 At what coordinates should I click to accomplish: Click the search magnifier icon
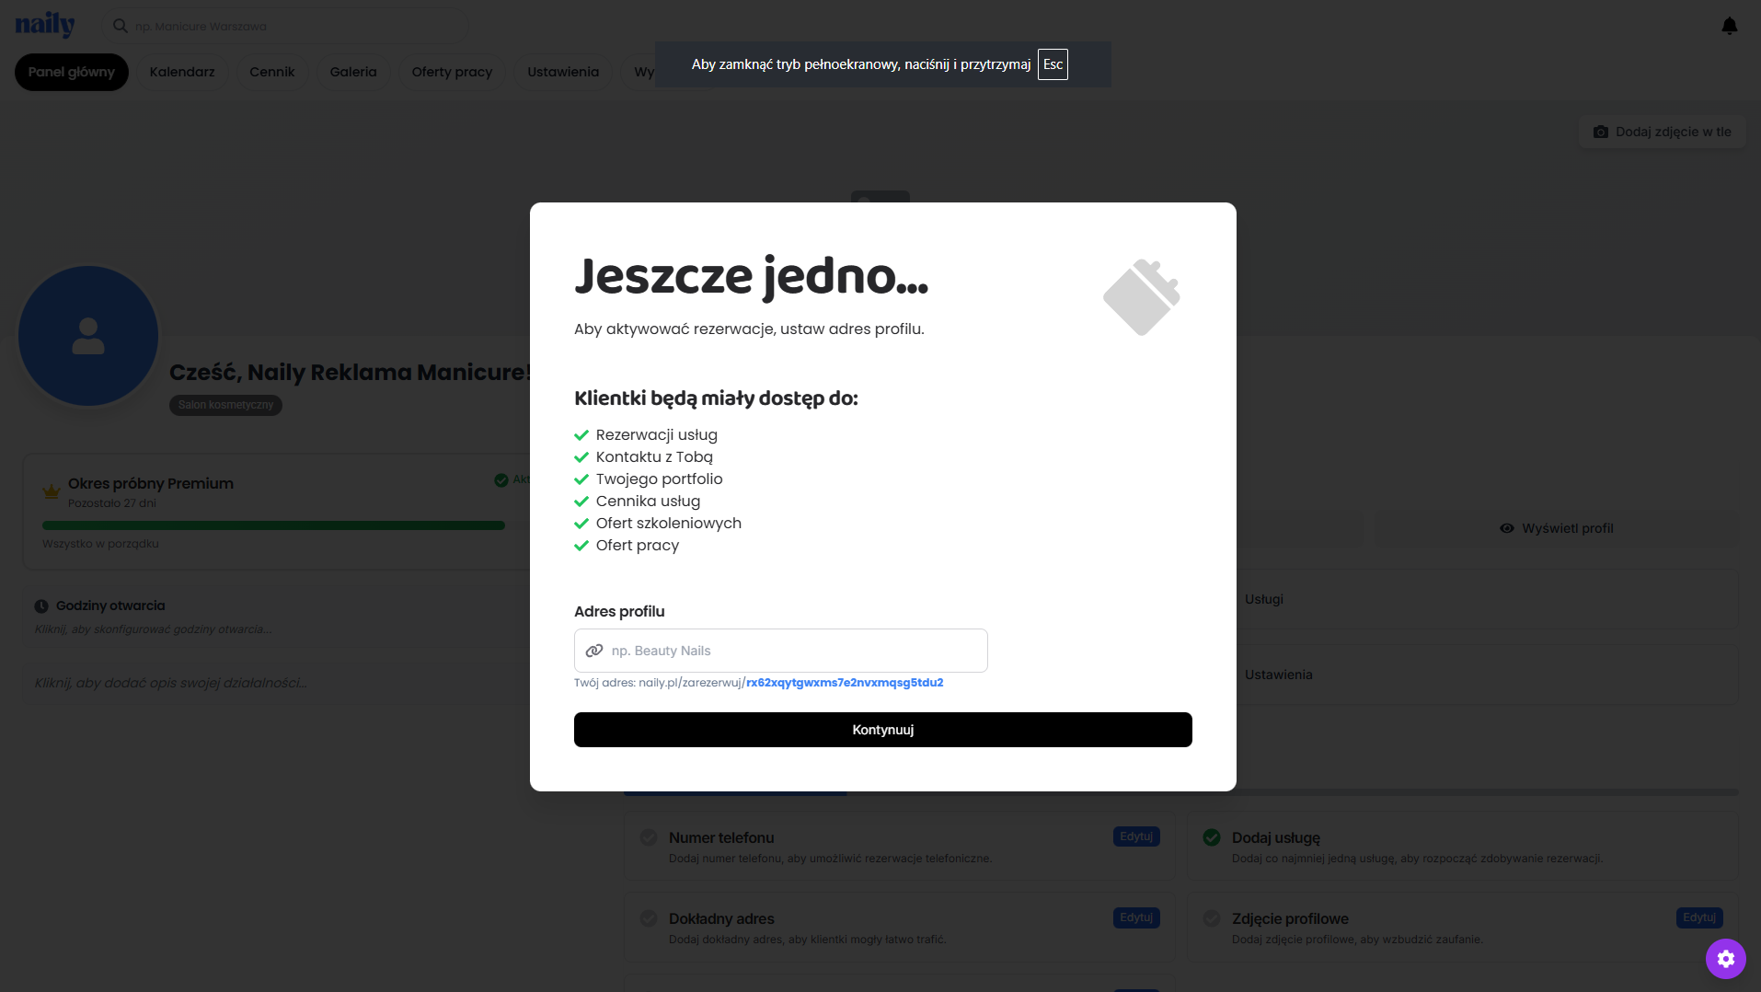[120, 26]
